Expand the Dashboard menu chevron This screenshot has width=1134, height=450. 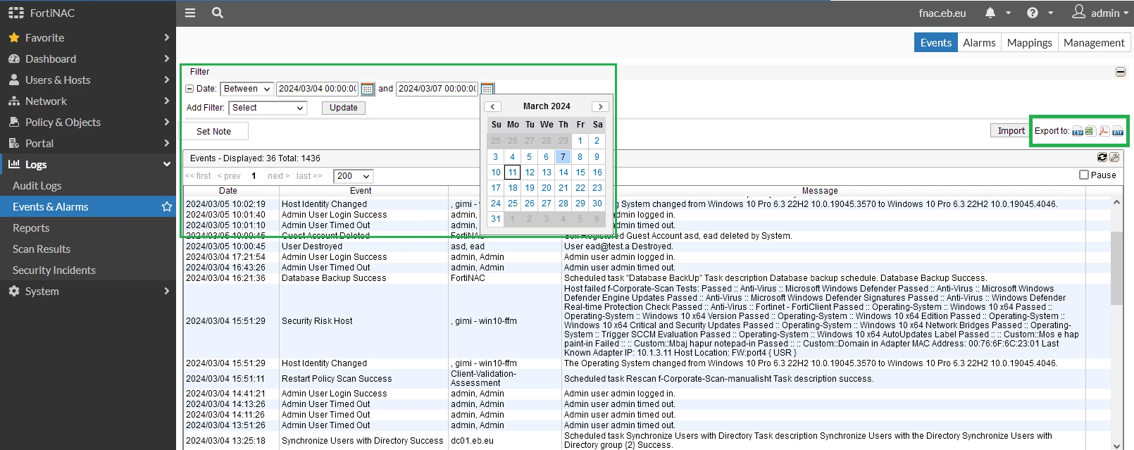point(166,58)
